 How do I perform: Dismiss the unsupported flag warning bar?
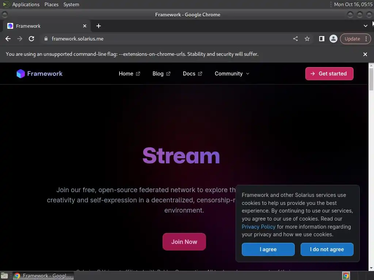click(365, 54)
